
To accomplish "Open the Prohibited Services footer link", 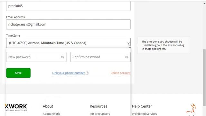I will (145, 114).
